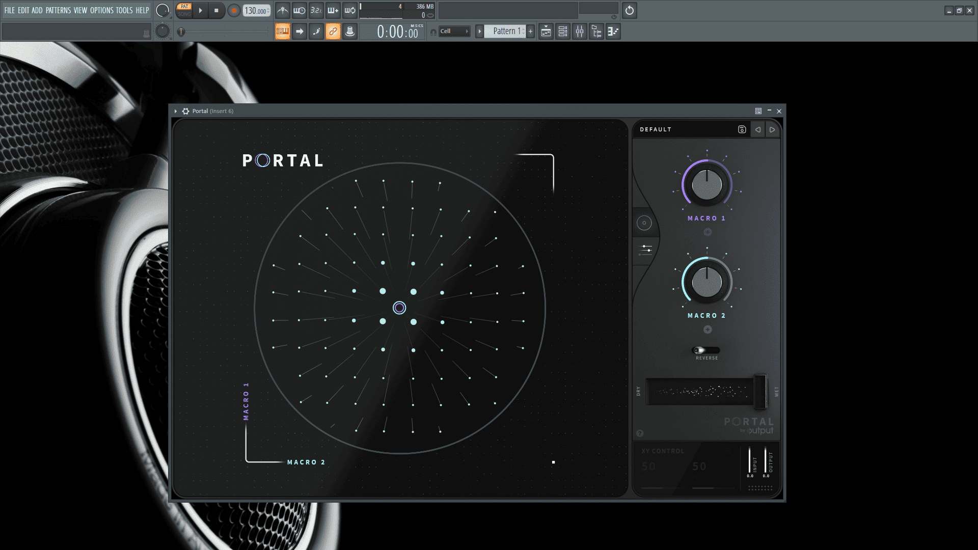Click the master pitch knob below volume
The image size is (978, 550).
click(162, 32)
